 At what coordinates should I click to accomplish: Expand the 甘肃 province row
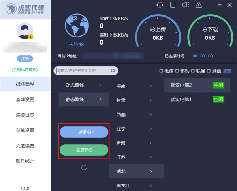[137, 100]
